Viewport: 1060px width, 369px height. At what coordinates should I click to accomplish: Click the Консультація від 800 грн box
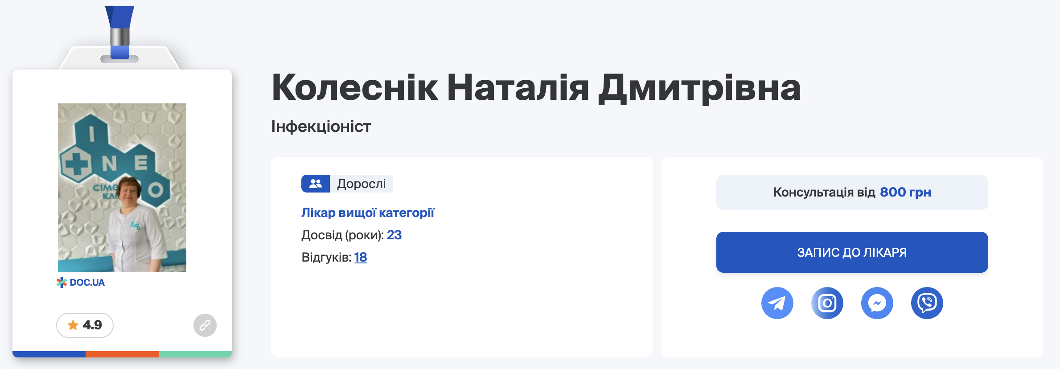pos(852,193)
